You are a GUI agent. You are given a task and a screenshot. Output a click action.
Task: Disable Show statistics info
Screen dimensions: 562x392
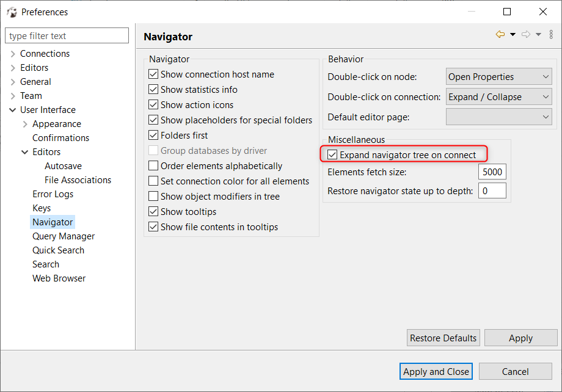(x=152, y=89)
